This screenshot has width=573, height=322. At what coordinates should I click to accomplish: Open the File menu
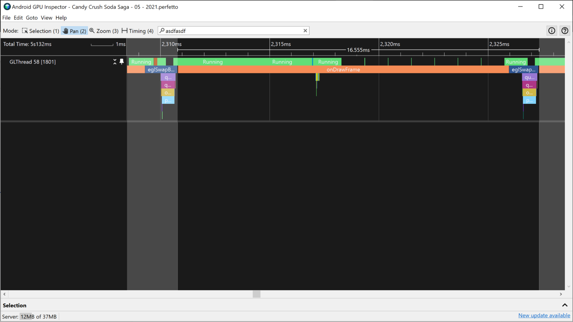click(6, 18)
